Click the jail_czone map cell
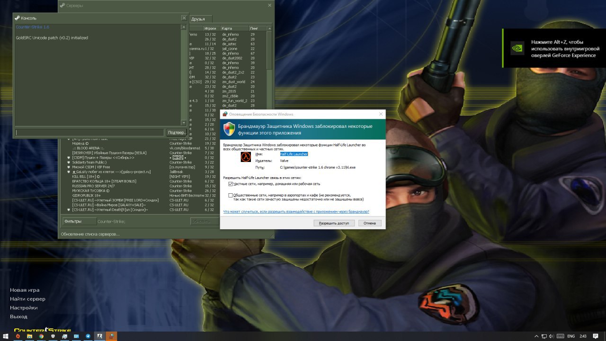Screen dimensions: 606x341 (x=230, y=49)
